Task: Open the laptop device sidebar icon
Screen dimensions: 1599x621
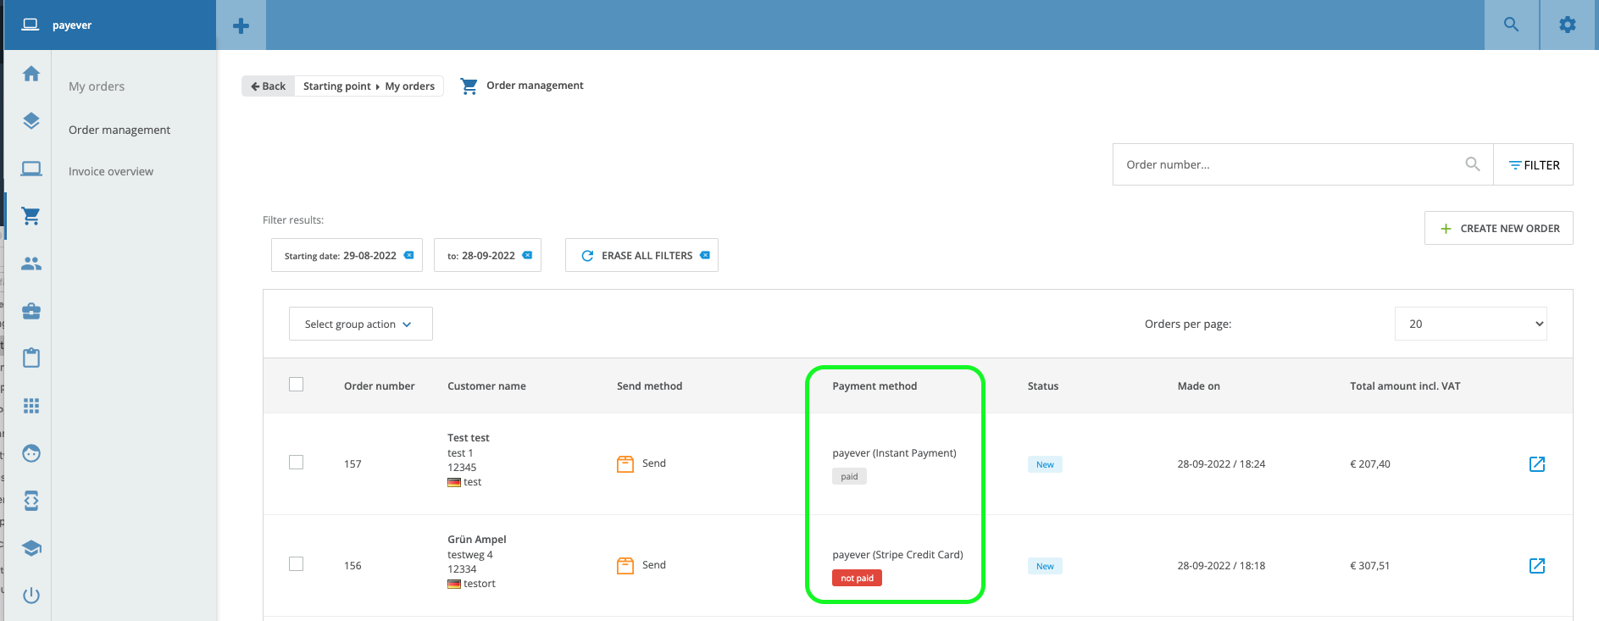Action: point(31,169)
